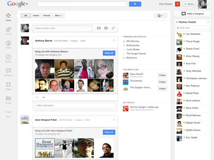Join Anthony Ramos hangout with Hang out
The width and height of the screenshot is (214, 160).
pos(109,53)
